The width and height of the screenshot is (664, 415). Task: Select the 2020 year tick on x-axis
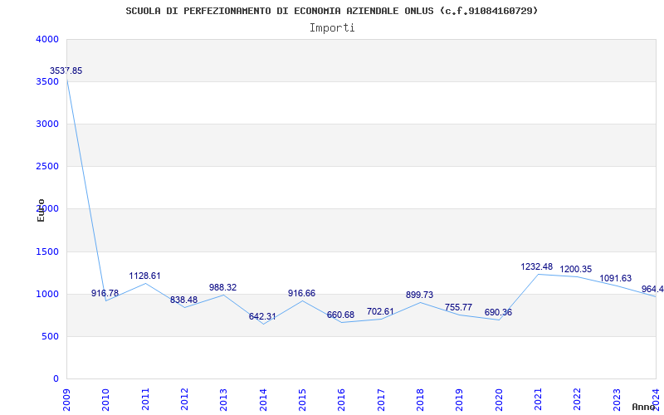coord(499,397)
